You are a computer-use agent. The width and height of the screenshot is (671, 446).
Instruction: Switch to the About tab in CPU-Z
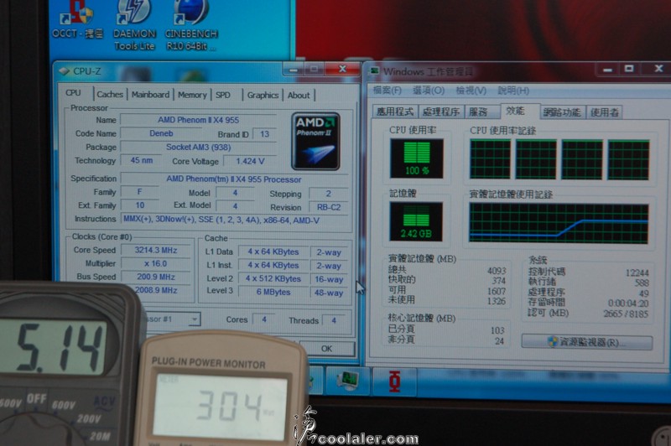299,95
